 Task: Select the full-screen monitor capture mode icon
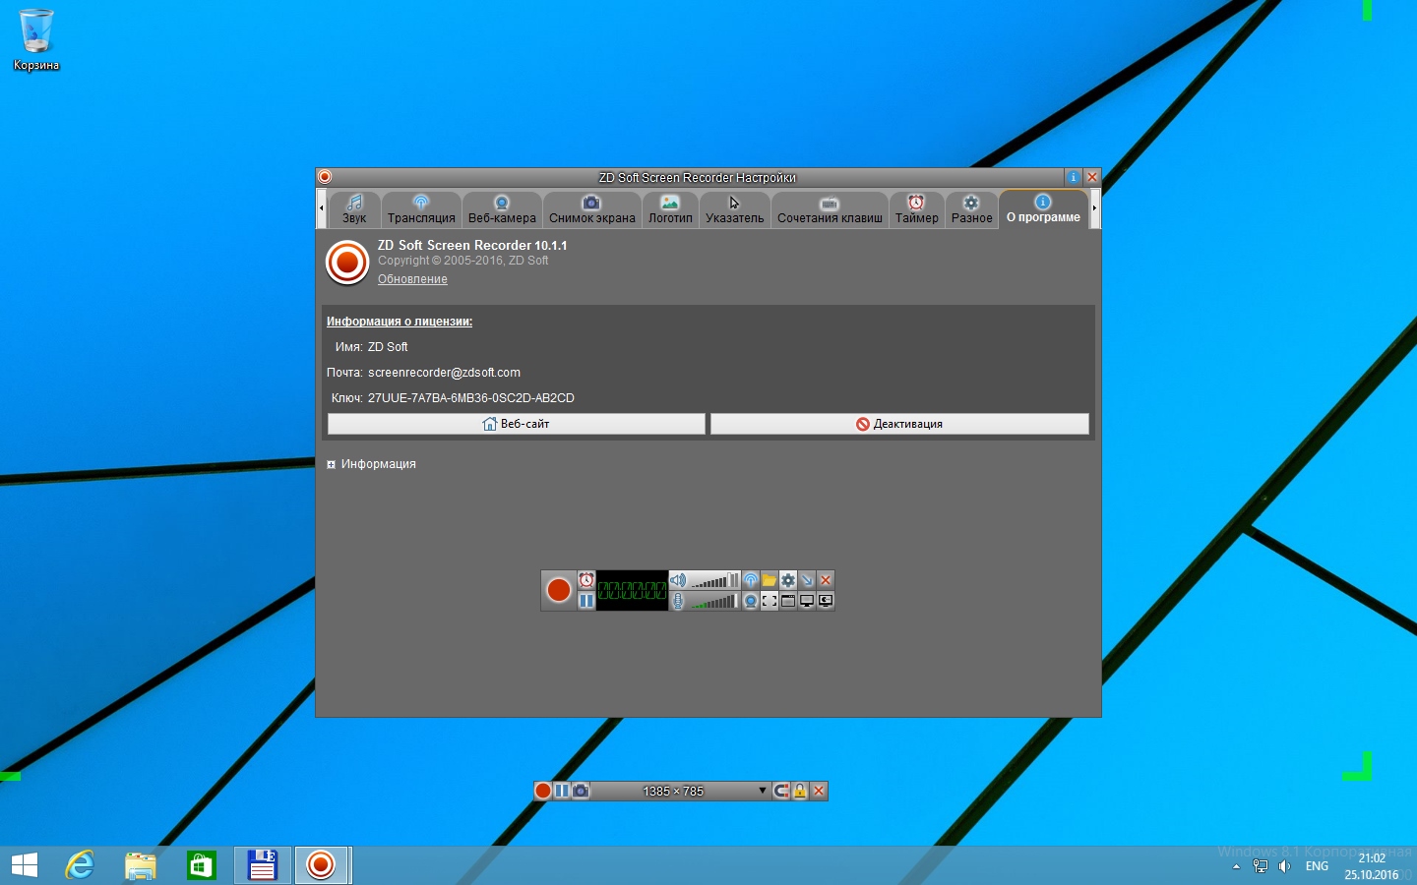pyautogui.click(x=807, y=601)
